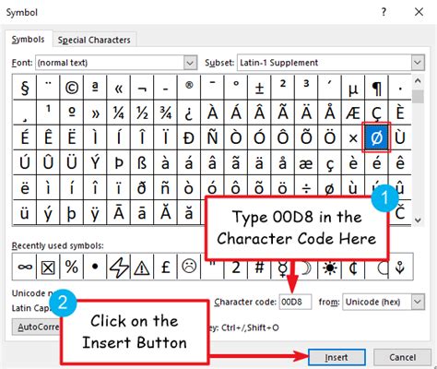Viewport: 437px width, 369px height.
Task: Click the Insert button
Action: click(337, 358)
